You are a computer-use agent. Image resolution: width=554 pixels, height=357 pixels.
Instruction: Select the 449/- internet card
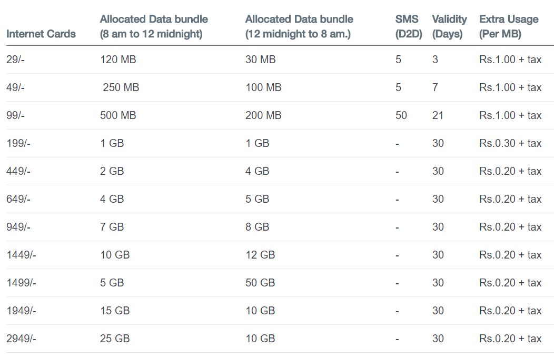pos(18,171)
